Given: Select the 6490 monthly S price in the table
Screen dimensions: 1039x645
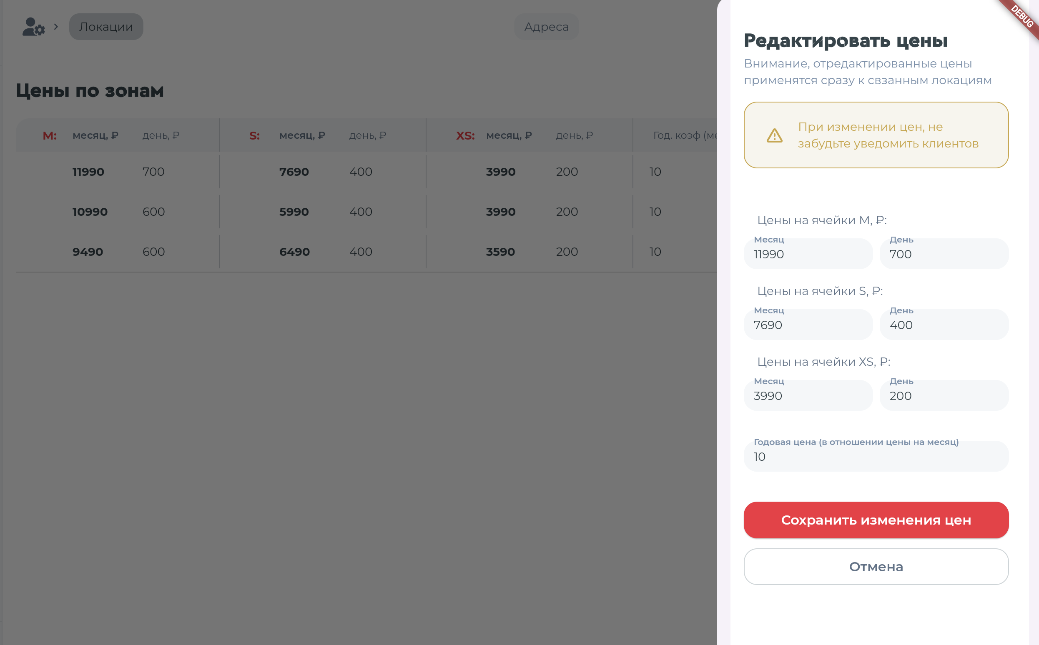Looking at the screenshot, I should 294,252.
